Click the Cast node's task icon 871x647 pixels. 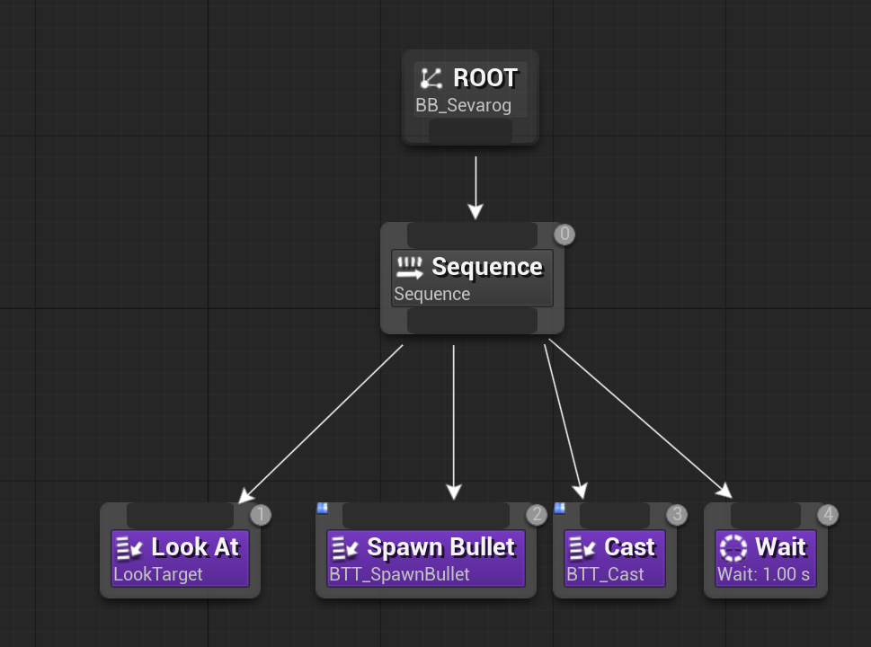(x=582, y=548)
